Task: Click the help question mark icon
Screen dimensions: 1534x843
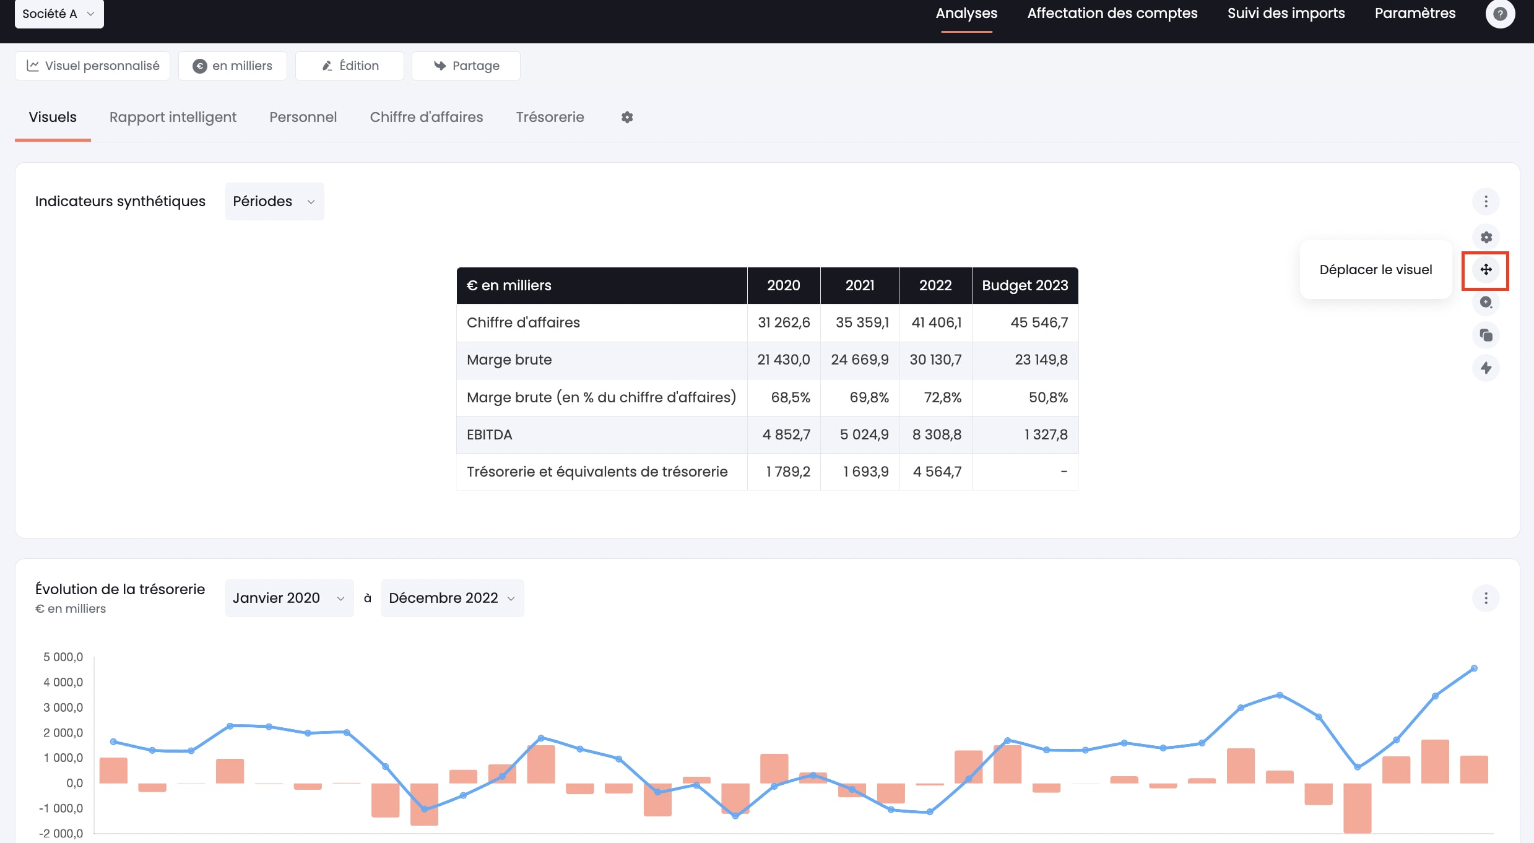Action: click(x=1500, y=14)
